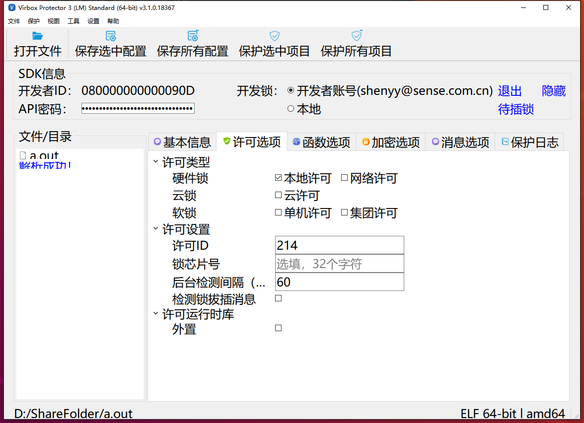
Task: Click the 许可ID field showing 214
Action: point(339,245)
